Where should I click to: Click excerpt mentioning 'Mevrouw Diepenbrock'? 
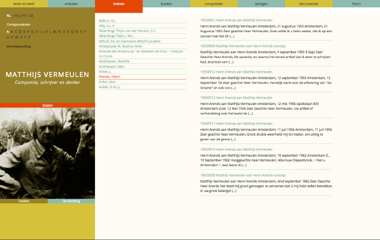(265, 160)
